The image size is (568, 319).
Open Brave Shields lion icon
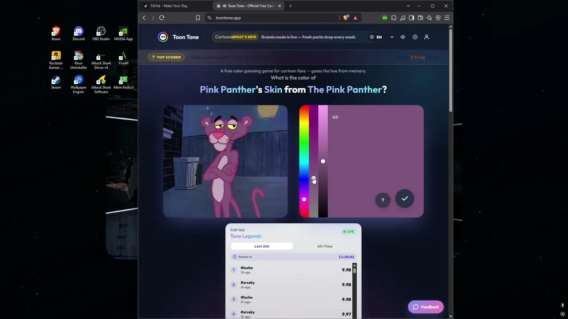click(x=346, y=18)
